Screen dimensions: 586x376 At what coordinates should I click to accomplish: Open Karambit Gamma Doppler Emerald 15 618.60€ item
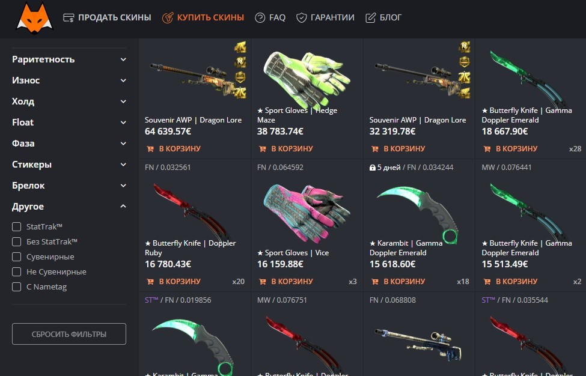click(x=418, y=214)
